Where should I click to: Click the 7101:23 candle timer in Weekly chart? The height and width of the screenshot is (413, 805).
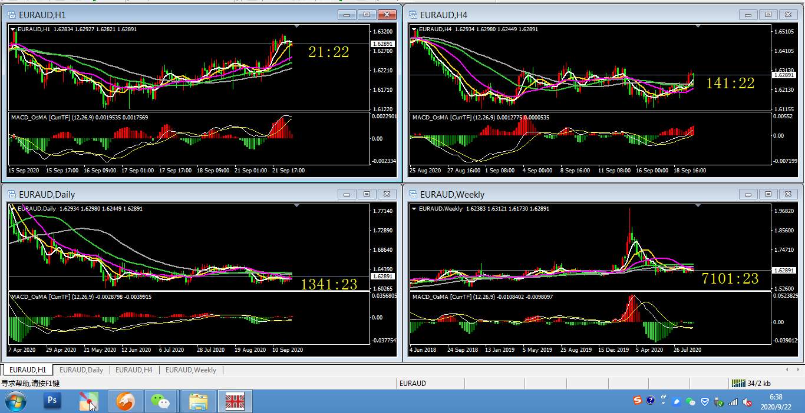730,279
